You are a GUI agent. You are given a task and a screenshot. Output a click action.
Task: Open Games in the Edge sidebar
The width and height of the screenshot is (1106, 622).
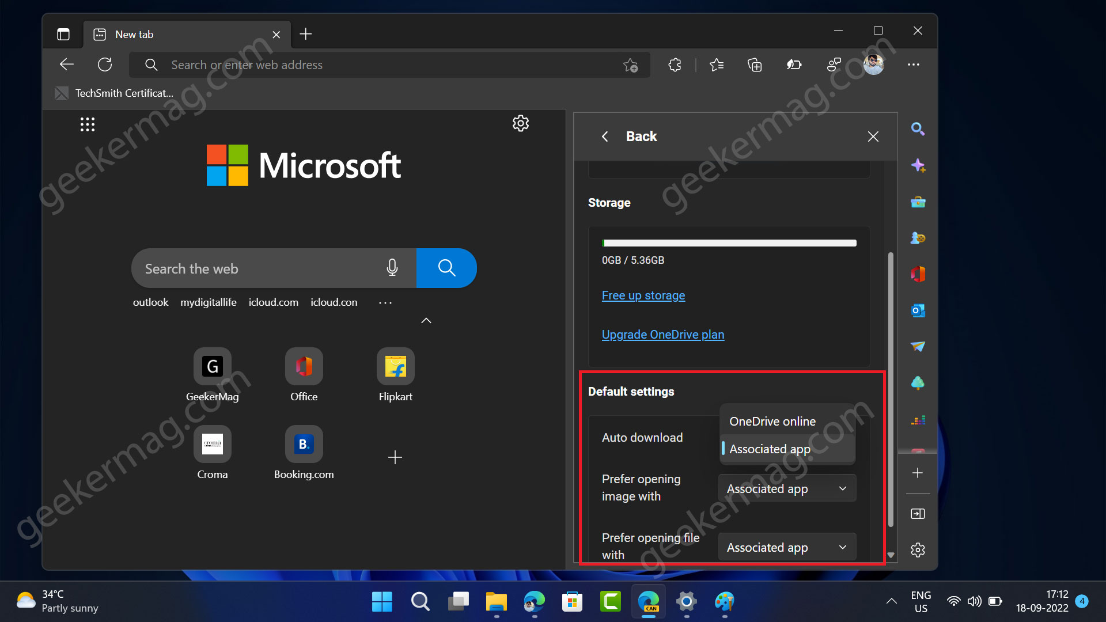click(918, 238)
